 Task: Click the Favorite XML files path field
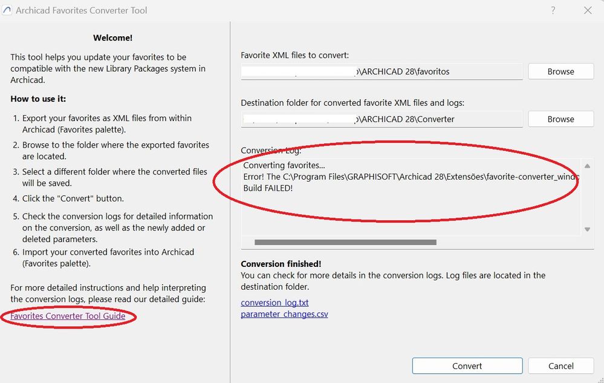pos(381,71)
